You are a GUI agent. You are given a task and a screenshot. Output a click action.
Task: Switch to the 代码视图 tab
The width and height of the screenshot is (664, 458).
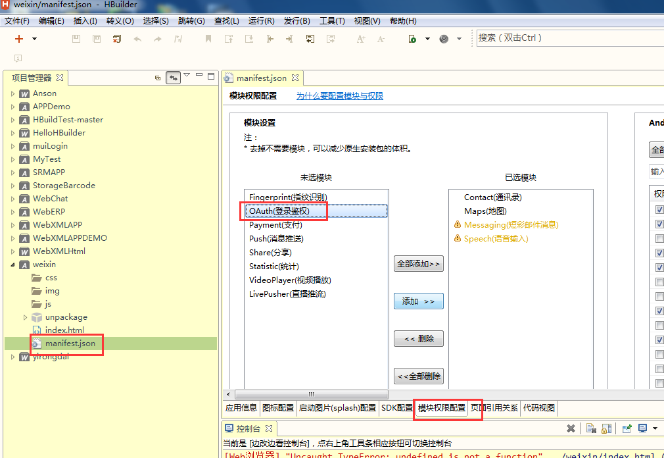538,407
